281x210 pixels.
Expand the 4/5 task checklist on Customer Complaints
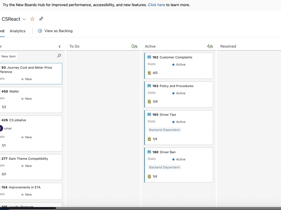click(153, 73)
